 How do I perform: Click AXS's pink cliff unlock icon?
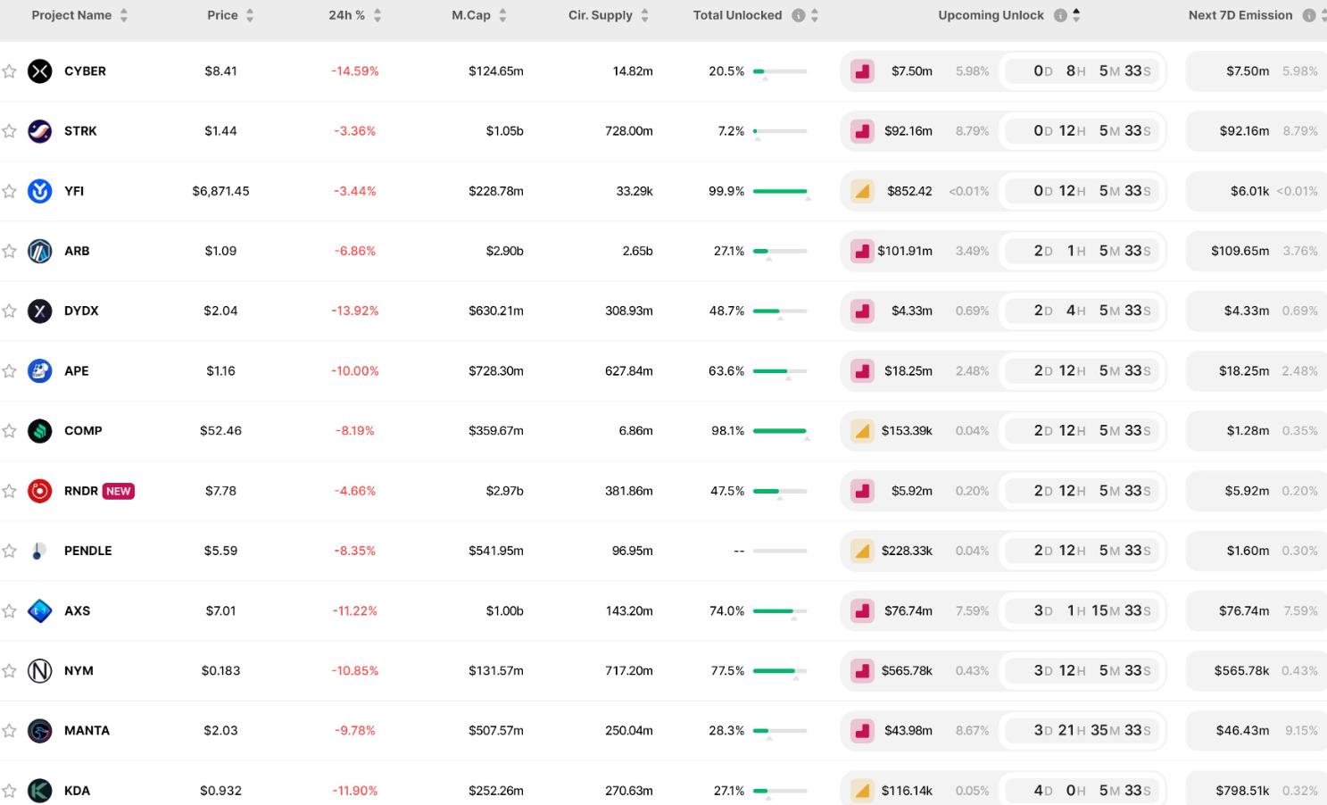[862, 610]
